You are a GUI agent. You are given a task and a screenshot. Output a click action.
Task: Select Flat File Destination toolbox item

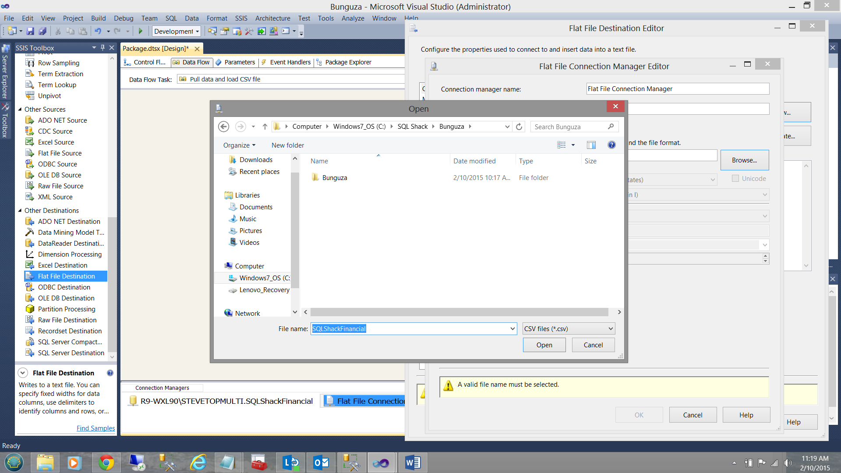click(x=66, y=276)
